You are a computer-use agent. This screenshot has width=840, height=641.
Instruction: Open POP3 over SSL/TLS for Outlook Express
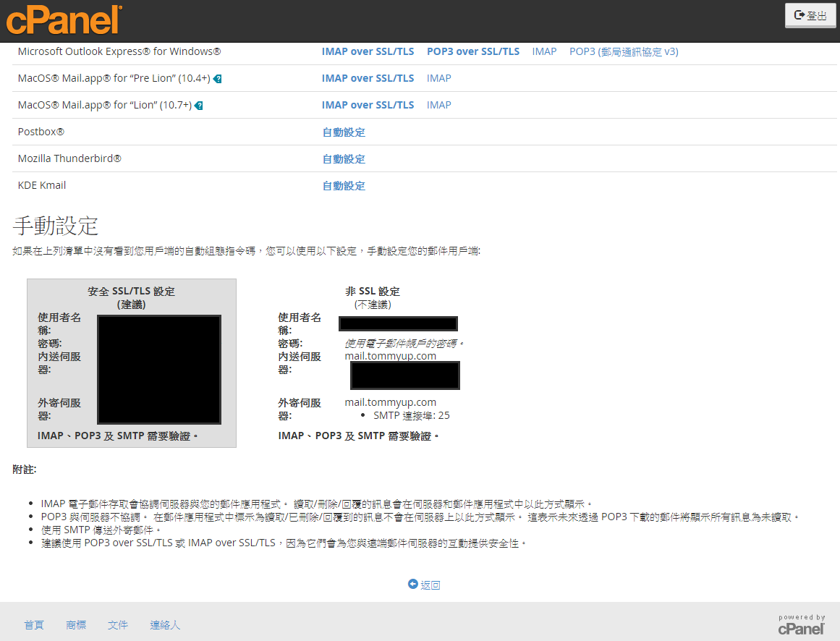coord(472,51)
